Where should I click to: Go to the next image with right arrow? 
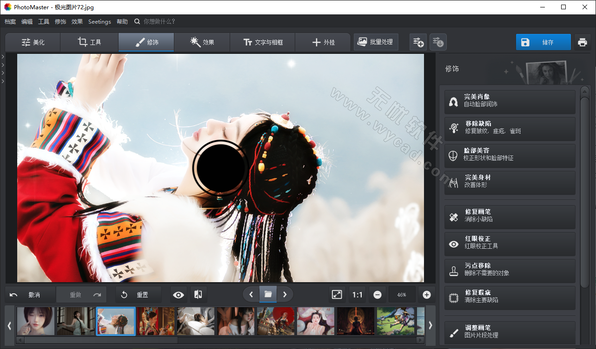[285, 294]
